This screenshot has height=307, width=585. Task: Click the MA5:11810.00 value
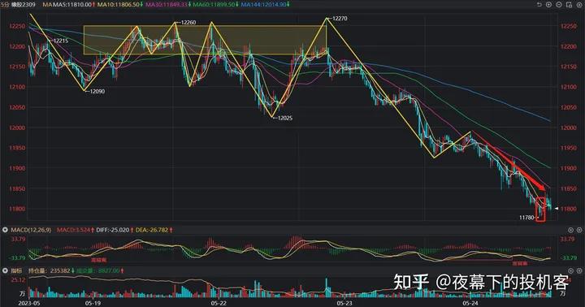pyautogui.click(x=72, y=5)
